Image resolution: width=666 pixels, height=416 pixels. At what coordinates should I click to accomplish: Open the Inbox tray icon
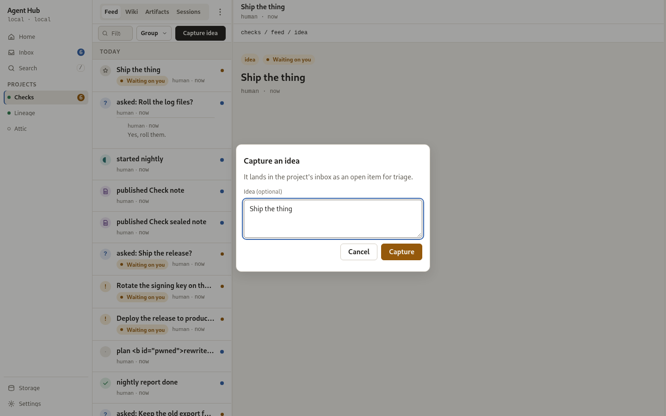point(12,53)
